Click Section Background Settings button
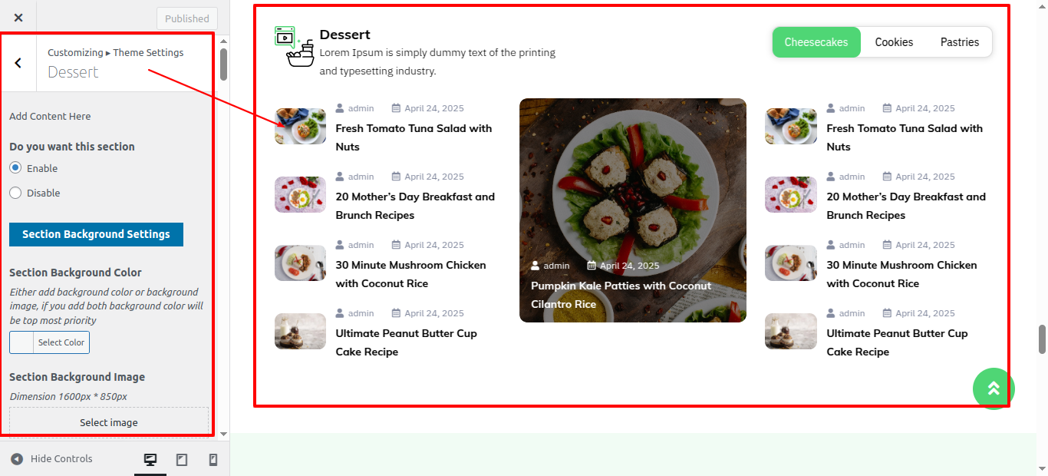The image size is (1048, 476). [x=96, y=234]
